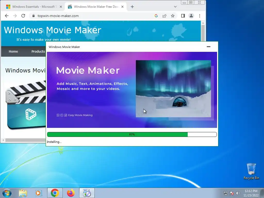Click the aurora igloo preview image
The height and width of the screenshot is (198, 264).
tap(174, 89)
